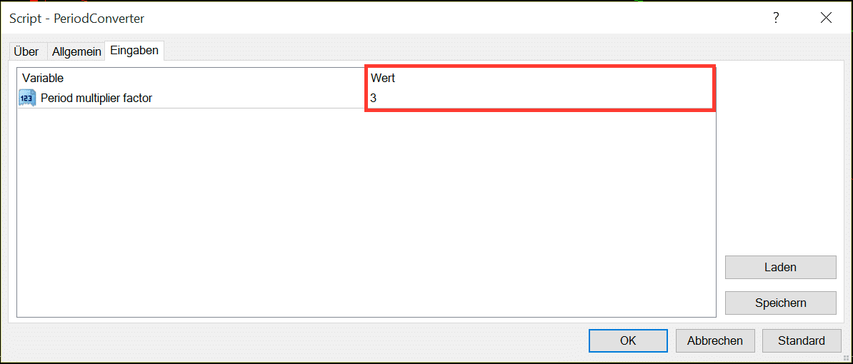Screen dimensions: 853x364
Task: Click the value 3 in Wert column
Action: (373, 98)
